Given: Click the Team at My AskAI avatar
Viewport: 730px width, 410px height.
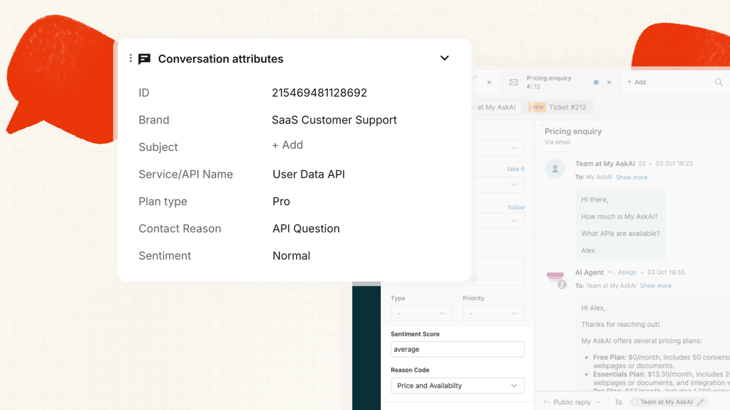Looking at the screenshot, I should 555,169.
